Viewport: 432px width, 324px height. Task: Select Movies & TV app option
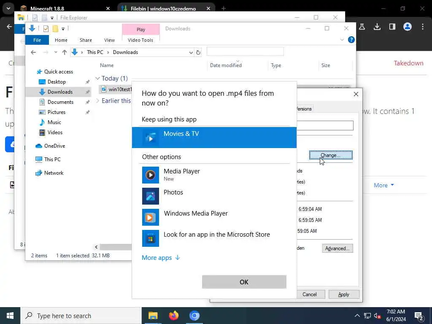pos(214,137)
